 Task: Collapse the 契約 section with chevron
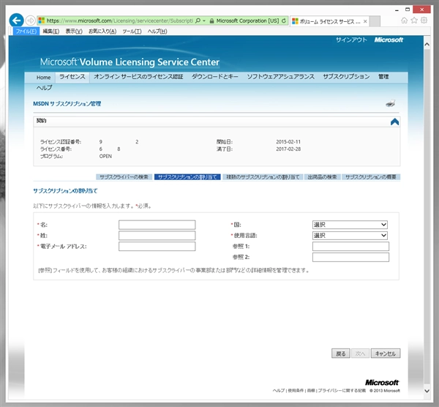point(394,122)
